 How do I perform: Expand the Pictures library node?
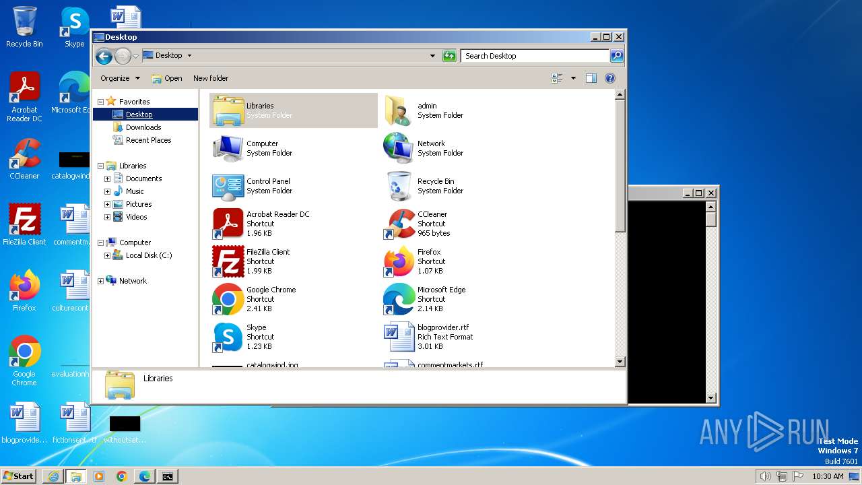(x=107, y=204)
